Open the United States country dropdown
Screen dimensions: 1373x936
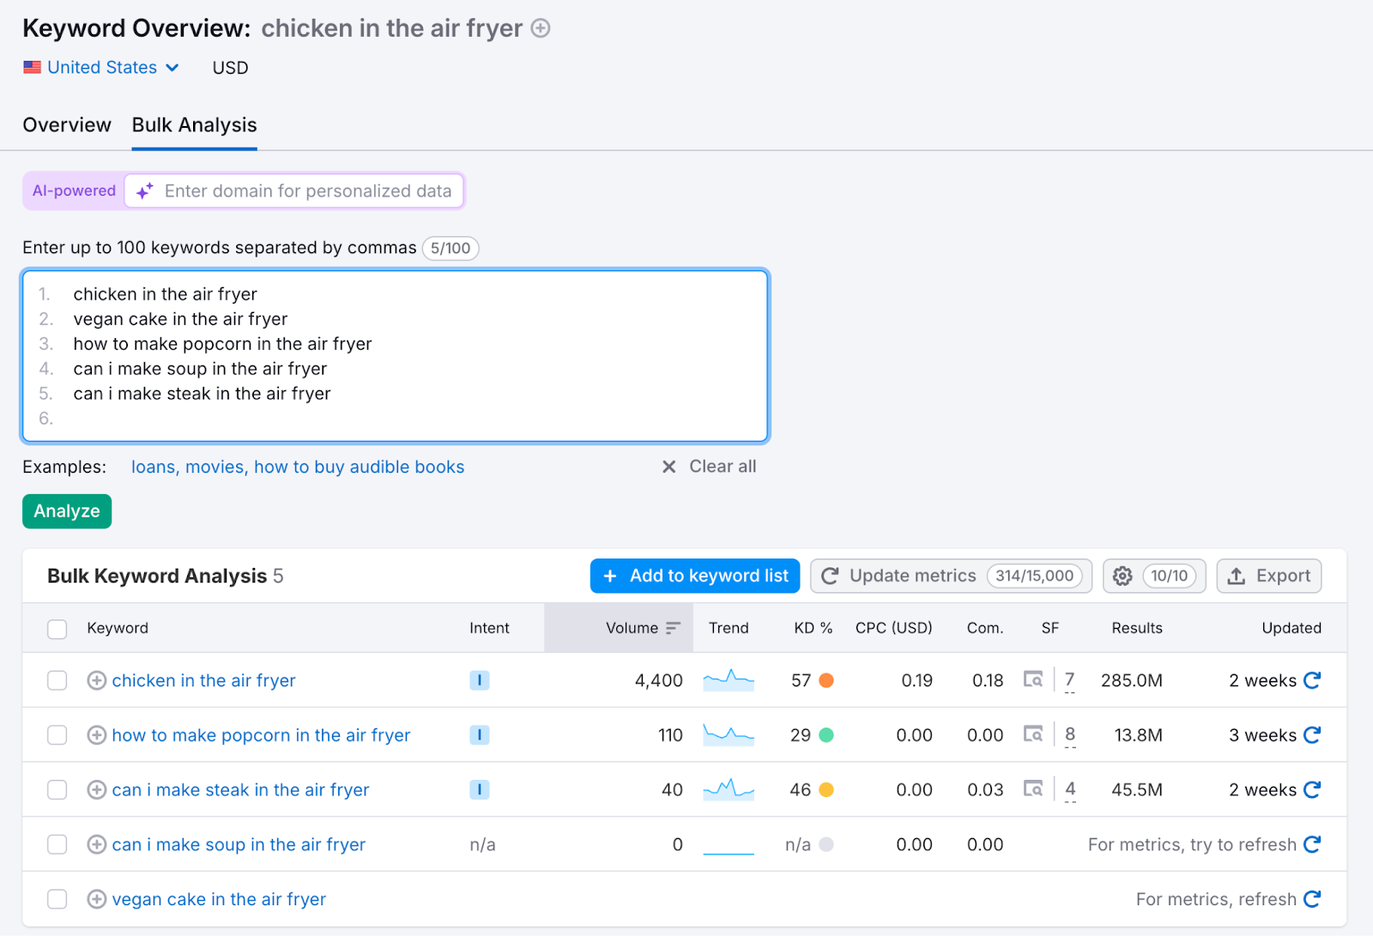tap(102, 67)
